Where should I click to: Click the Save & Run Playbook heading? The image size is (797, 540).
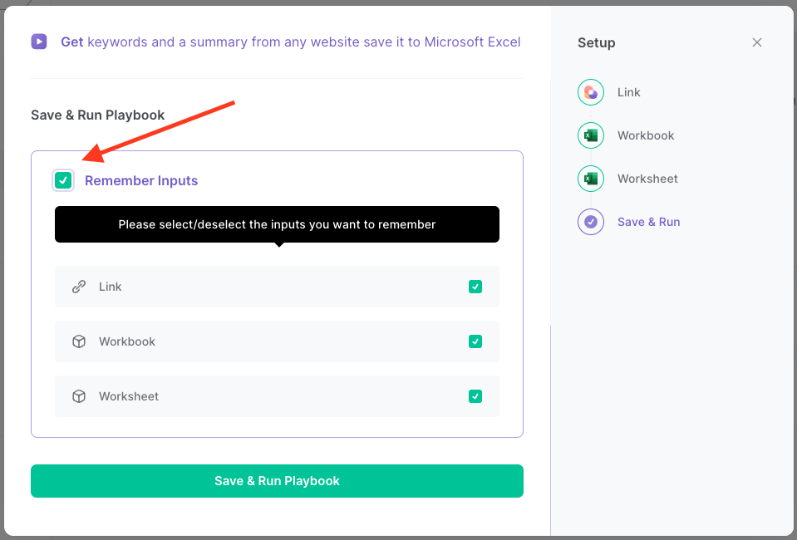point(97,115)
